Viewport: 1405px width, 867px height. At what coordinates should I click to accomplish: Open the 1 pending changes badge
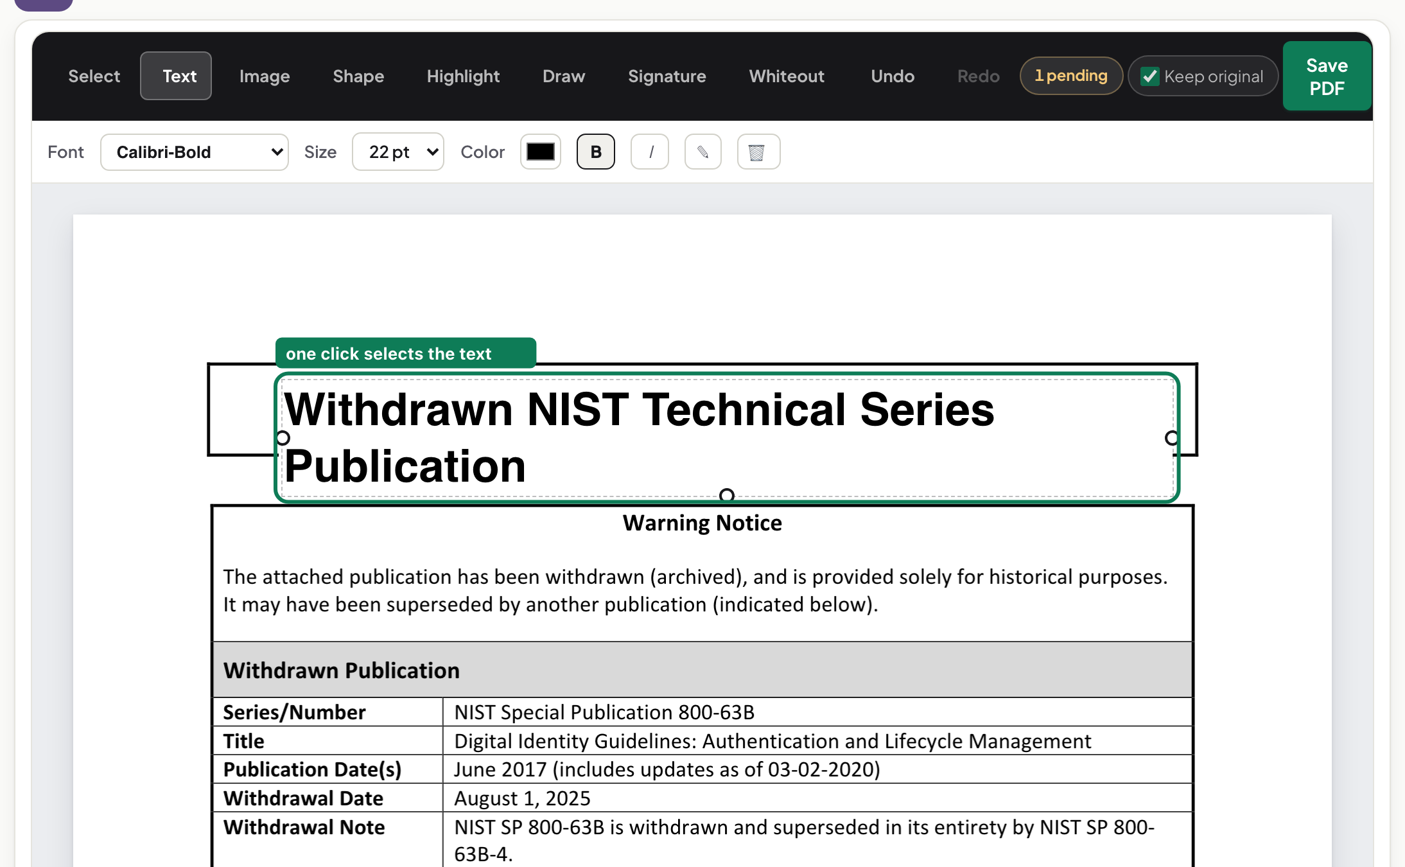[1071, 76]
